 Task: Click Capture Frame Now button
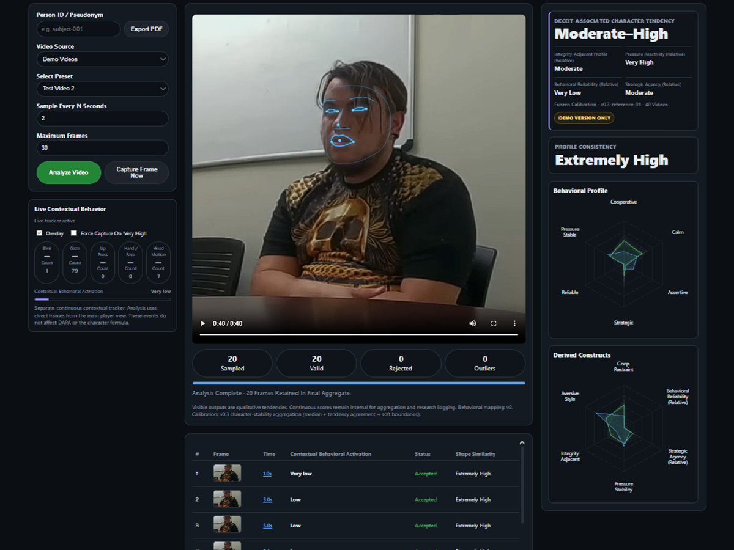coord(136,172)
